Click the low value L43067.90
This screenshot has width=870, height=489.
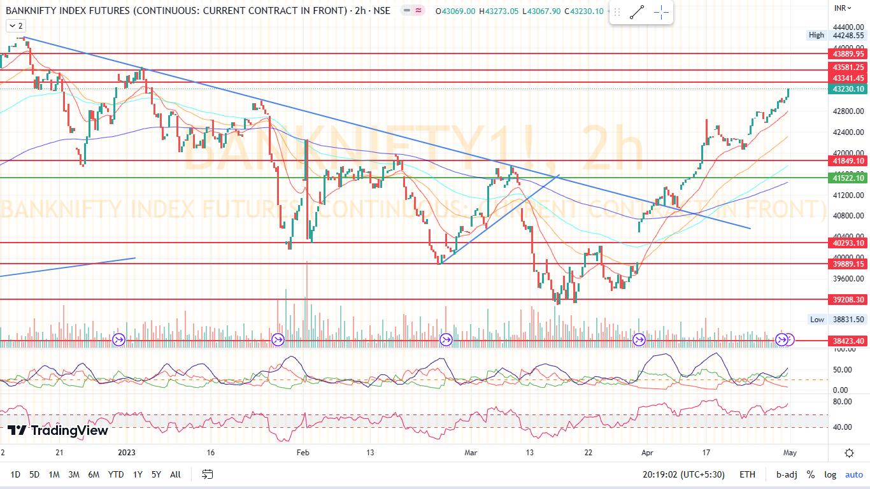pos(542,11)
